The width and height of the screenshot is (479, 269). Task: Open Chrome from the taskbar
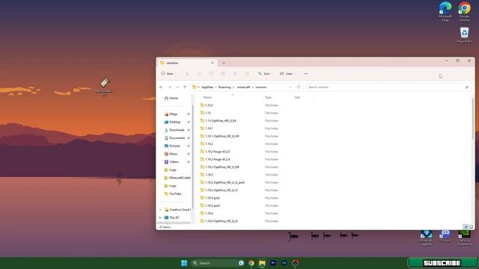251,263
